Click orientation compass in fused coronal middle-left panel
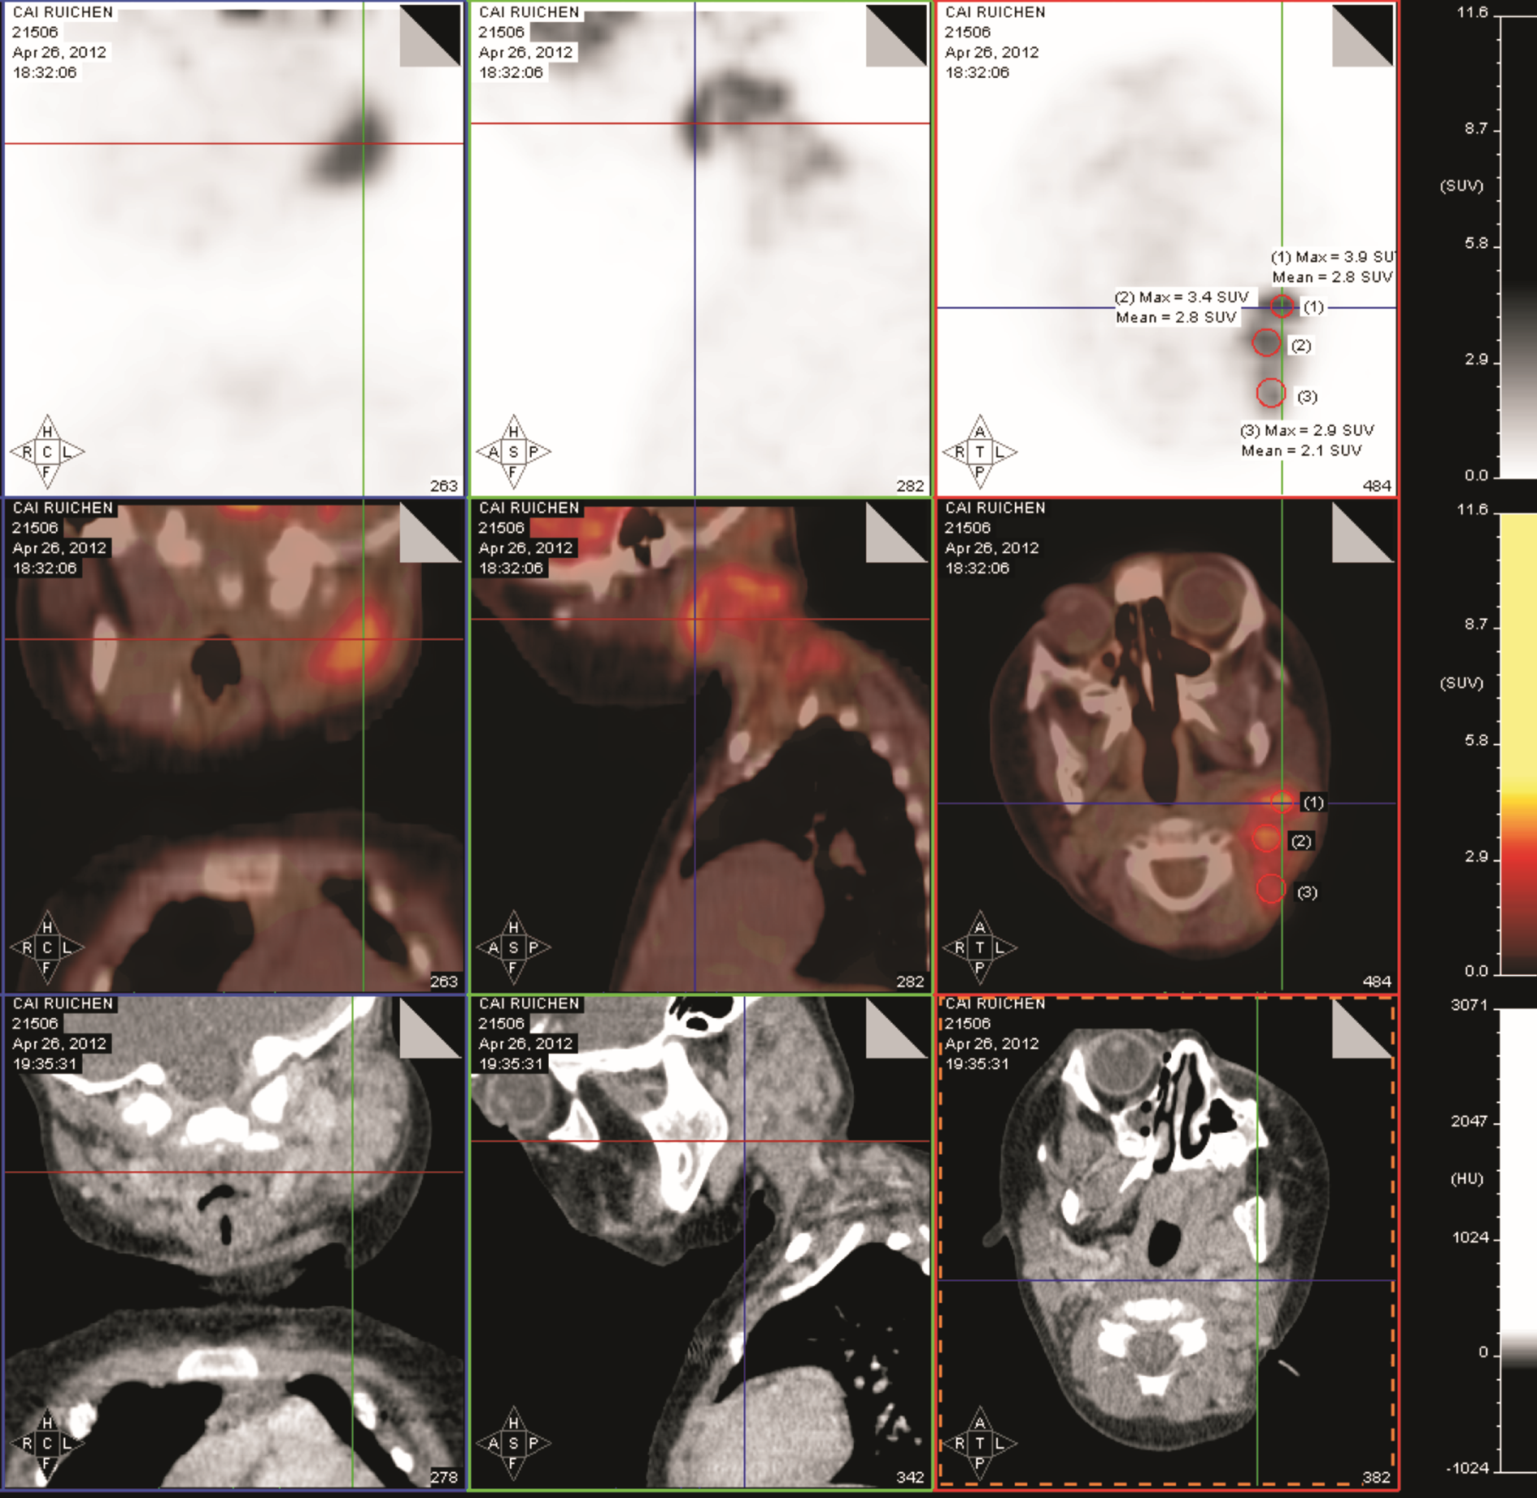 click(47, 947)
